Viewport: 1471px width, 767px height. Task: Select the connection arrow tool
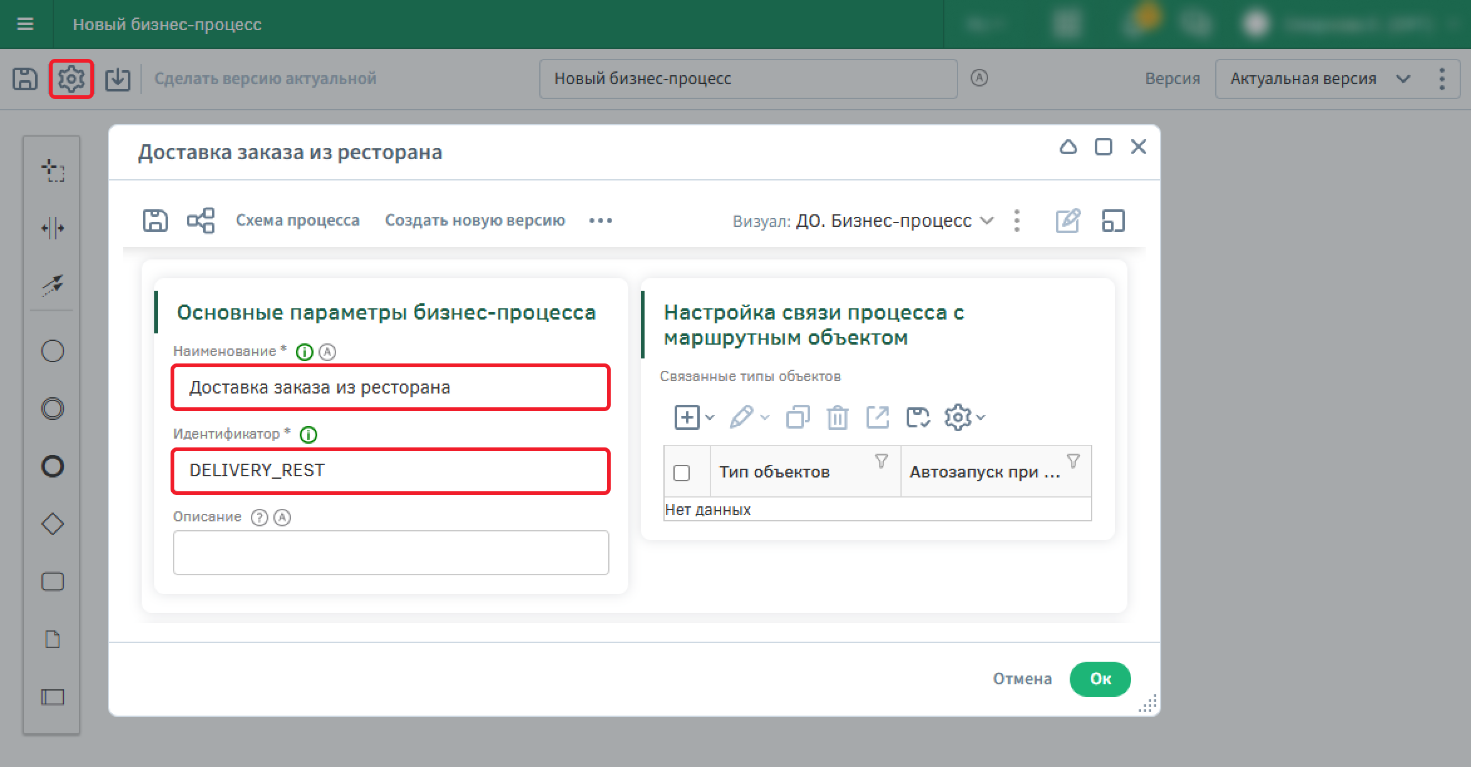pos(53,285)
